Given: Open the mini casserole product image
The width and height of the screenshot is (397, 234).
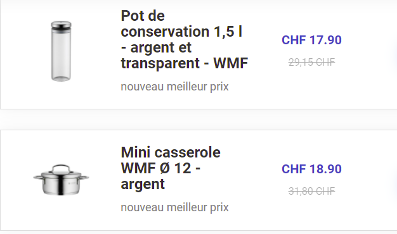Looking at the screenshot, I should pos(61,180).
